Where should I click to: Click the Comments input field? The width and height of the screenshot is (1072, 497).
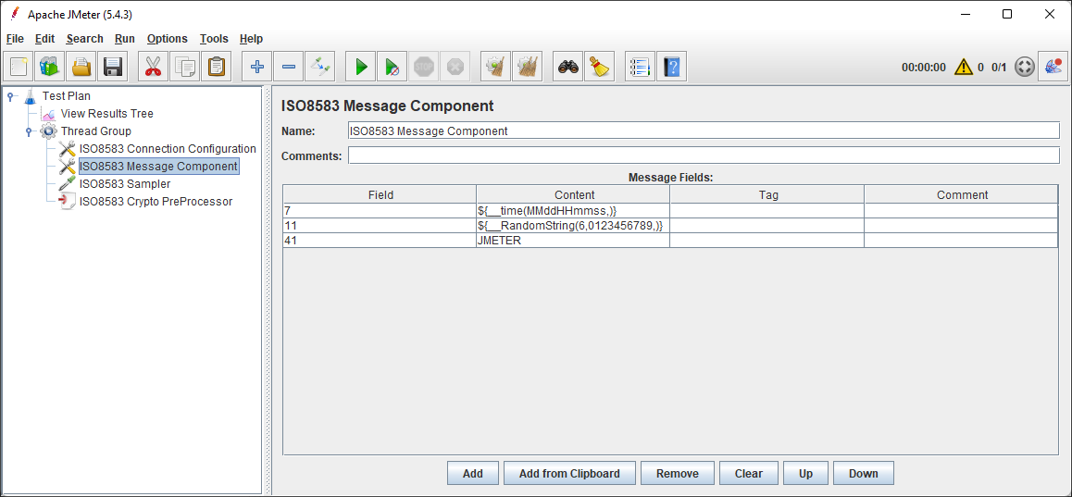(704, 155)
